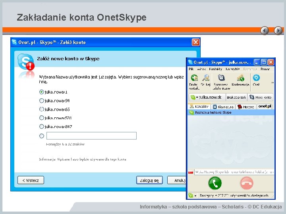Open Plik menu
This screenshot has height=214, width=286.
tap(191, 69)
